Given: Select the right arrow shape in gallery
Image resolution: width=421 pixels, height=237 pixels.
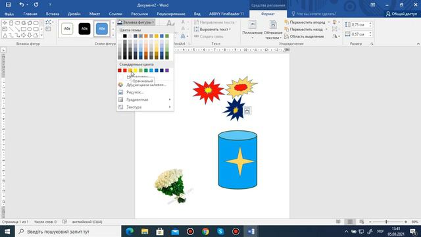Looking at the screenshot, I should point(24,35).
